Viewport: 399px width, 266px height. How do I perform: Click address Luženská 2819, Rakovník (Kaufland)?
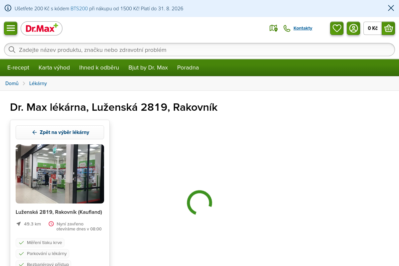59,212
